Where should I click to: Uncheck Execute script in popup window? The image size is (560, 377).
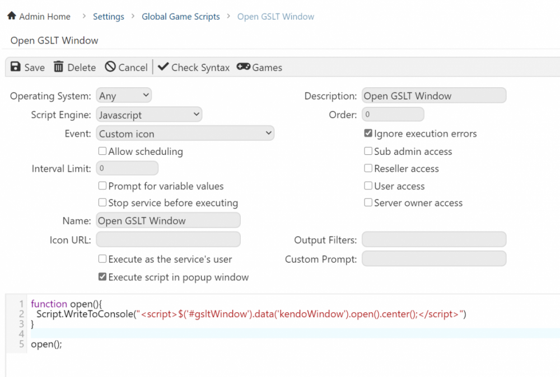click(102, 277)
